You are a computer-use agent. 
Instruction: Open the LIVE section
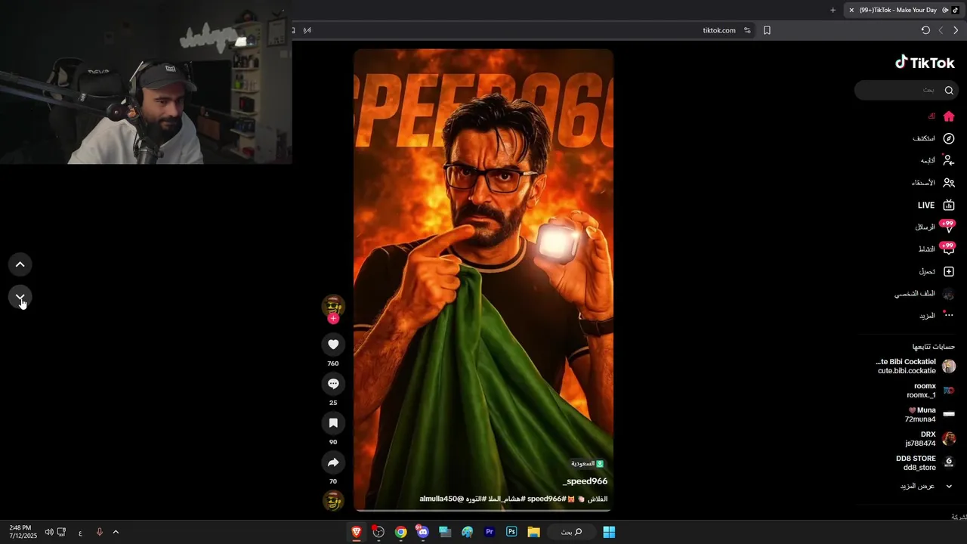point(936,206)
